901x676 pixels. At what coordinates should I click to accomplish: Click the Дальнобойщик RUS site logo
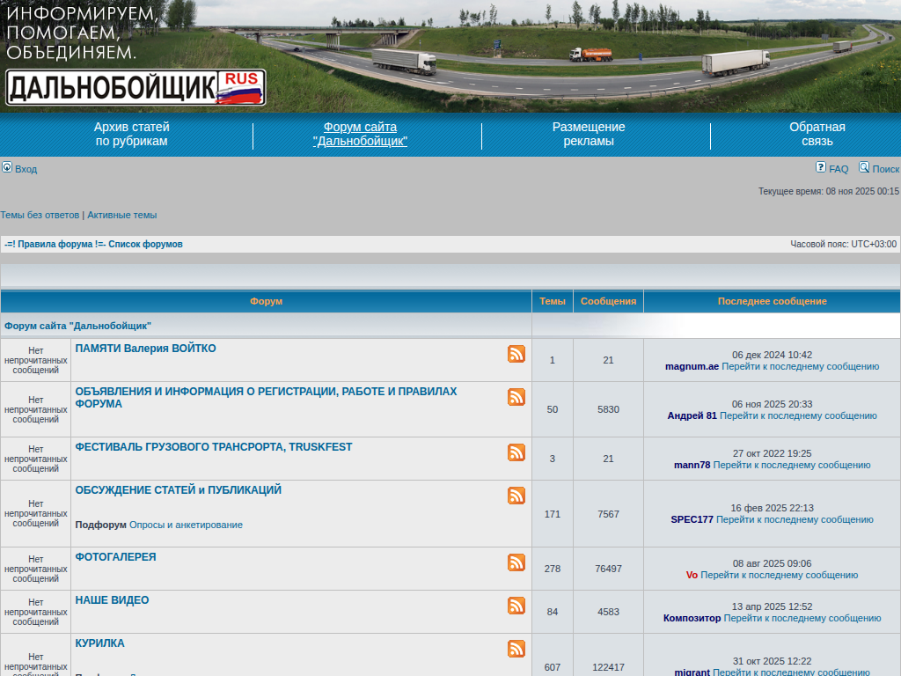[x=136, y=87]
